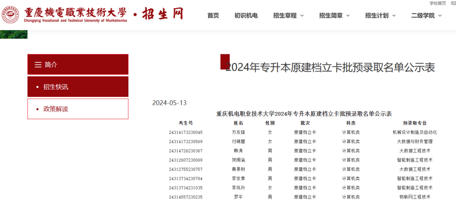Select 招生快讯 in the sidebar

click(x=78, y=87)
